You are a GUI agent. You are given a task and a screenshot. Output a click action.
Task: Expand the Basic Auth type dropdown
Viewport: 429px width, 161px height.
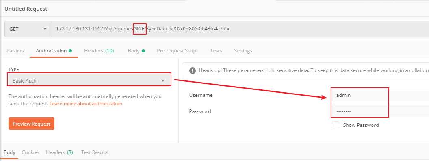point(89,80)
